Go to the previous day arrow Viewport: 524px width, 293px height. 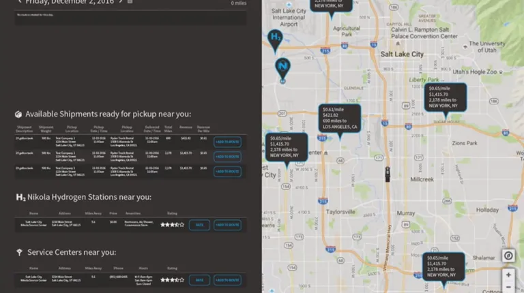[x=20, y=2]
